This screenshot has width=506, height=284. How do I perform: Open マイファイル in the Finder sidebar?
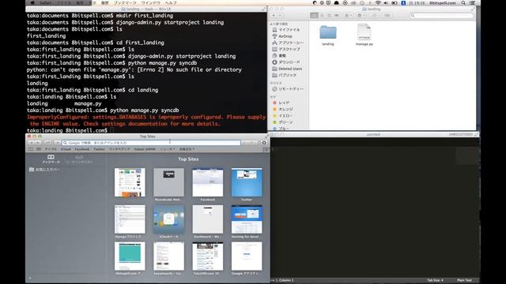pos(285,30)
